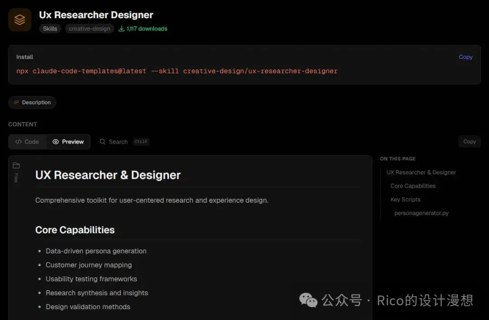This screenshot has height=320, width=489.
Task: Open the Files folder icon
Action: click(16, 166)
